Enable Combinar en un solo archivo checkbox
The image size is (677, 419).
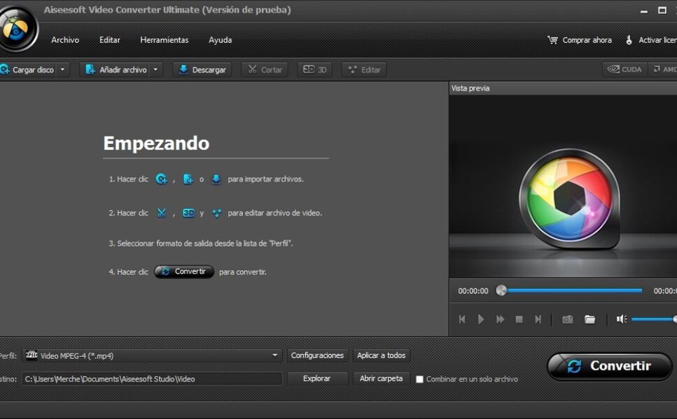[419, 379]
